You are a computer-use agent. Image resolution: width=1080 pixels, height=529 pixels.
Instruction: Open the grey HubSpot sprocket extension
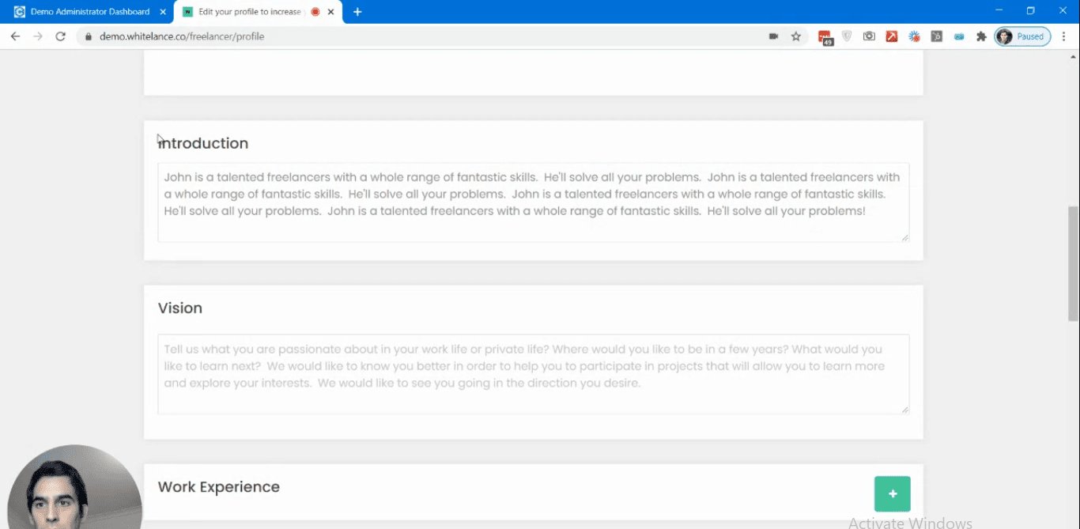click(937, 36)
